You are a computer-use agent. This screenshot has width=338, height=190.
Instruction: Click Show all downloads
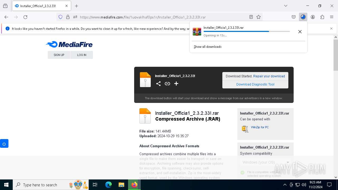pyautogui.click(x=208, y=47)
